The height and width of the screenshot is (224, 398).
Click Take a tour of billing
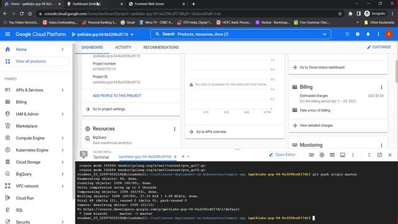coord(315,110)
